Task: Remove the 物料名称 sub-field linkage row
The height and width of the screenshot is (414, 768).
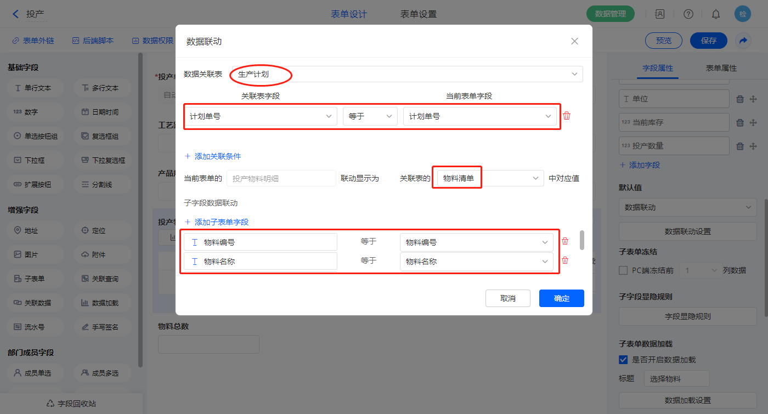Action: tap(564, 261)
